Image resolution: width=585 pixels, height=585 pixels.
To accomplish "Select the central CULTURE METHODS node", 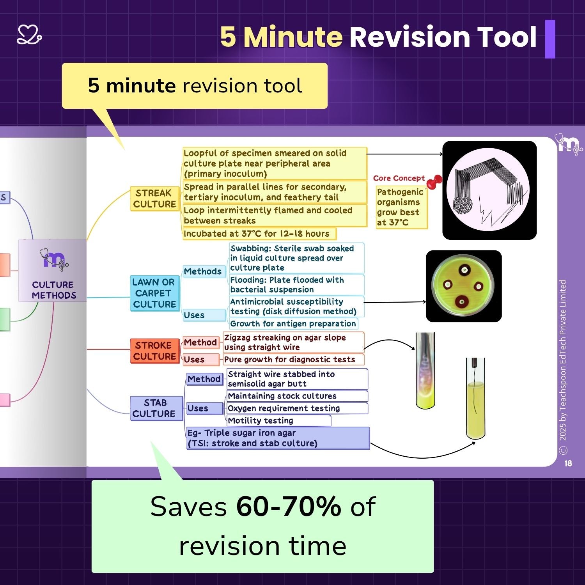I will (53, 271).
